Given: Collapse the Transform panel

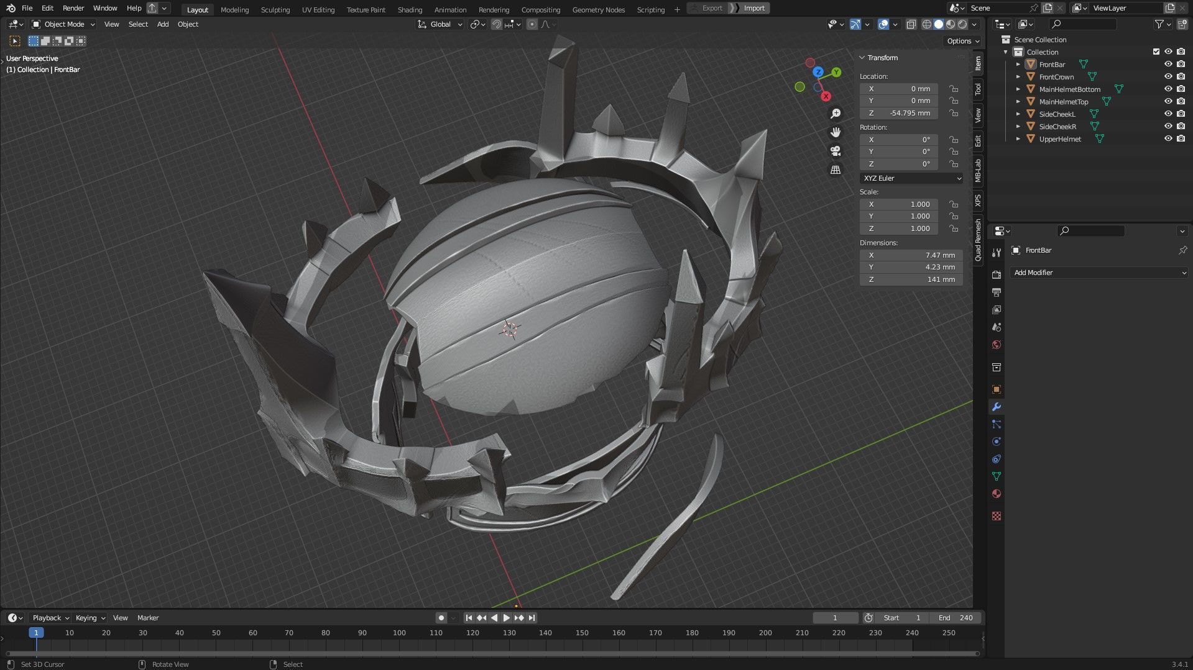Looking at the screenshot, I should click(862, 58).
